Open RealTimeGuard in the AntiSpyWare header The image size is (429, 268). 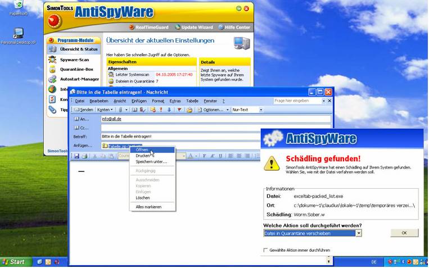[x=148, y=27]
